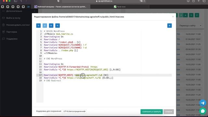
Task: Click the REQUEST_FILENAME !-f condition line
Action: point(65,45)
